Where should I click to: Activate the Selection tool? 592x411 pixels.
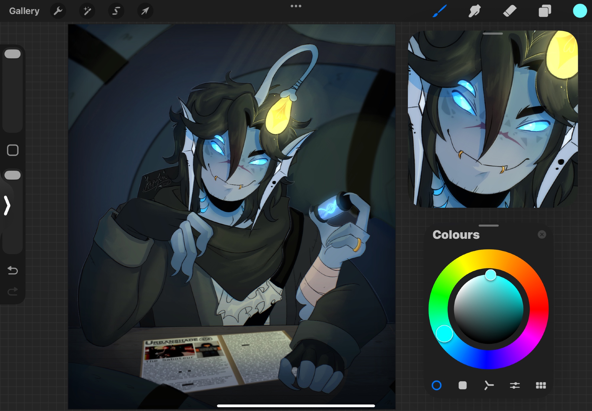click(116, 11)
